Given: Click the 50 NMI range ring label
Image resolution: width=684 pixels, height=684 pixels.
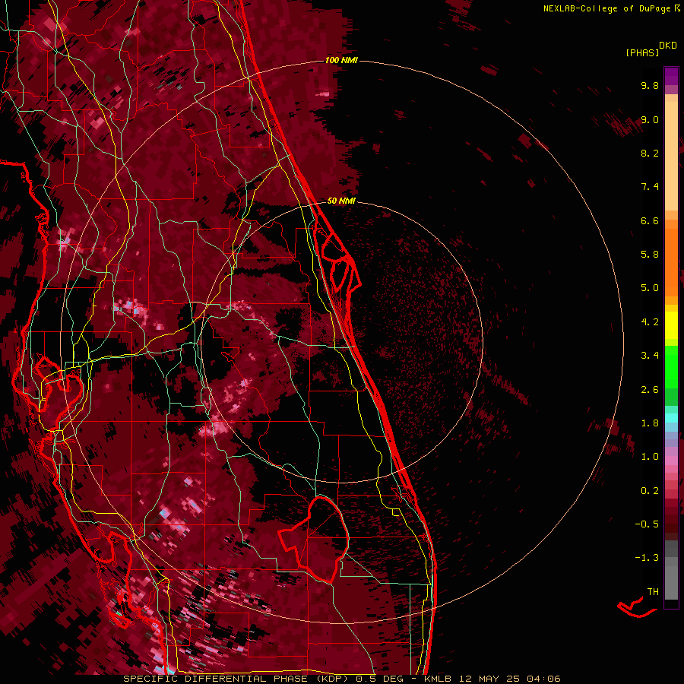Looking at the screenshot, I should 341,201.
